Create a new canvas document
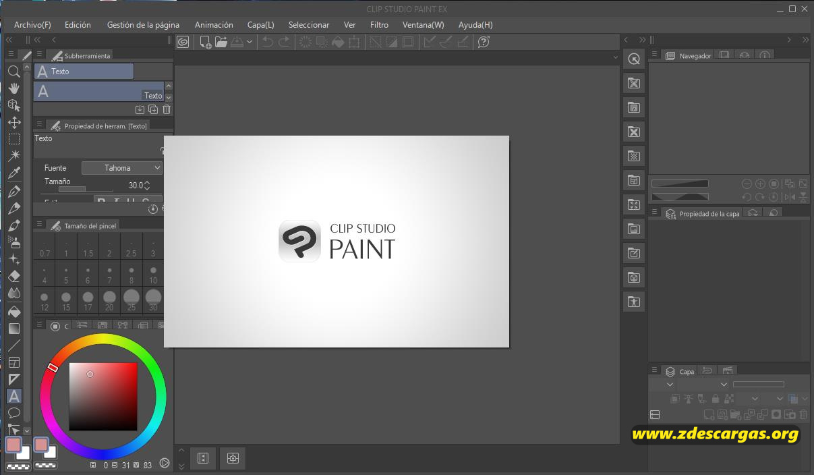The height and width of the screenshot is (475, 814). coord(205,42)
